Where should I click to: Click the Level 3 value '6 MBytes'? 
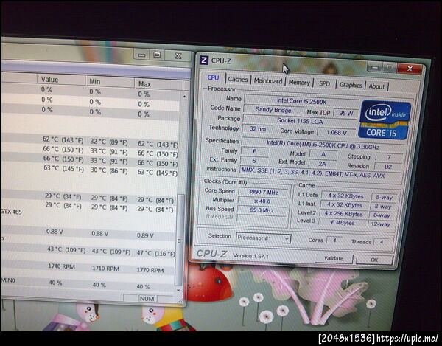click(x=343, y=223)
